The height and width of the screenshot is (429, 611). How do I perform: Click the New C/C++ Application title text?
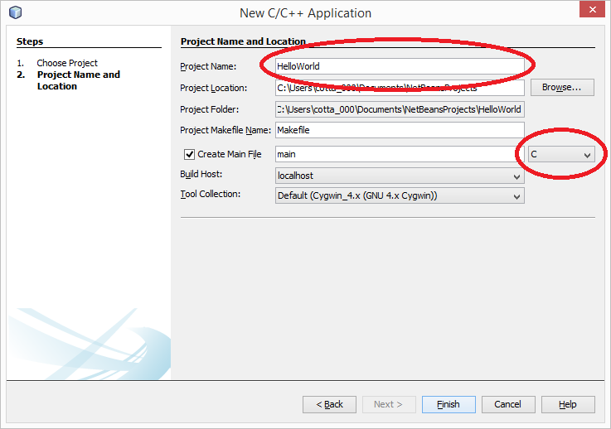tap(305, 13)
